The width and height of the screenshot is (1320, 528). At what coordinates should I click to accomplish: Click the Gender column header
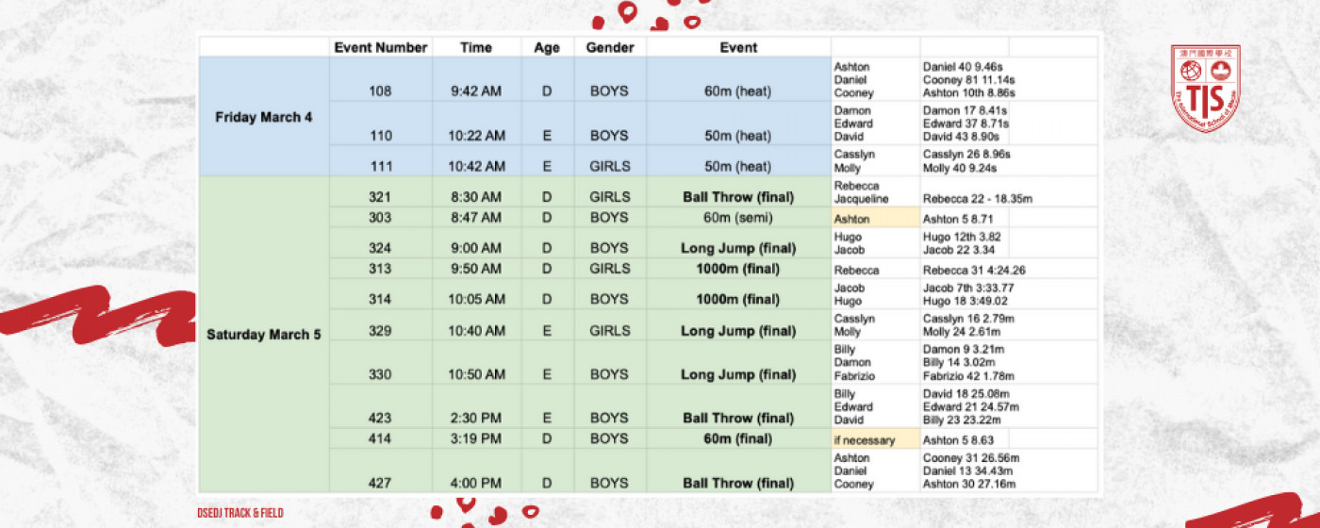click(x=609, y=47)
